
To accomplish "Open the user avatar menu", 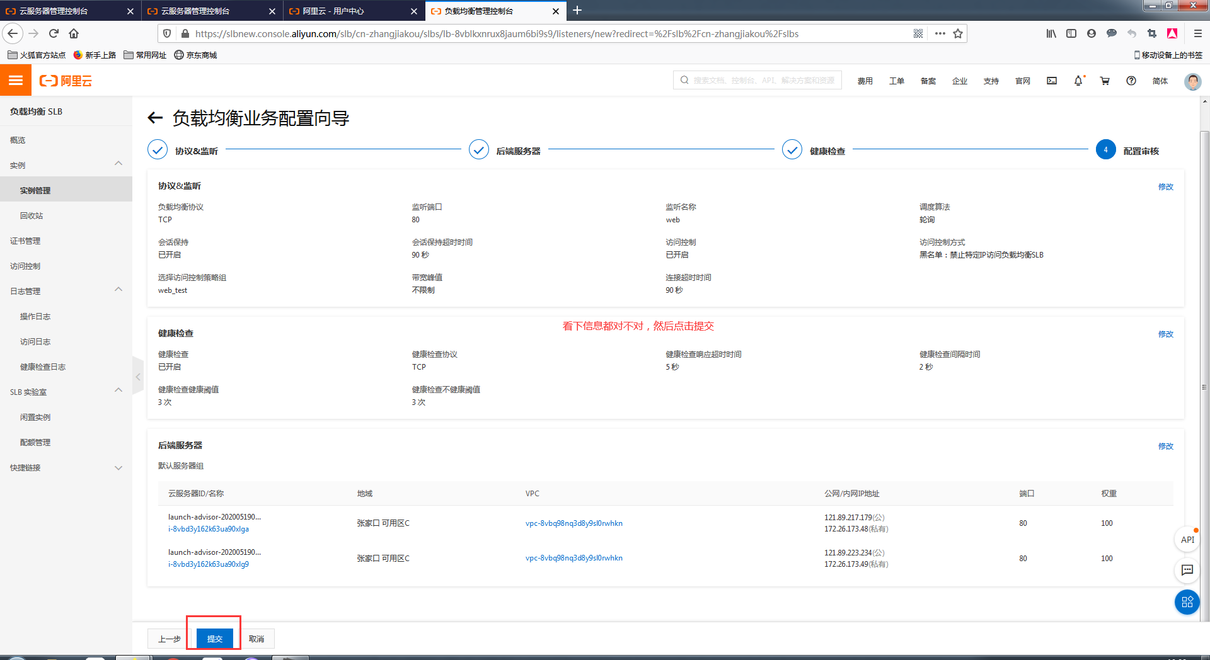I will (x=1192, y=81).
